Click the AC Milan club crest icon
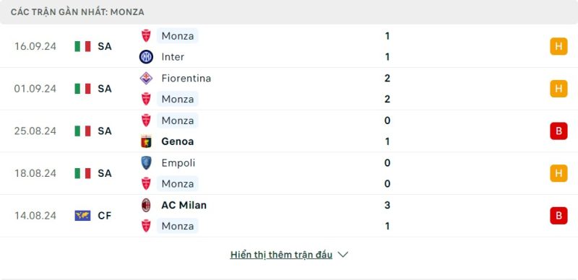The height and width of the screenshot is (280, 578). pos(146,205)
